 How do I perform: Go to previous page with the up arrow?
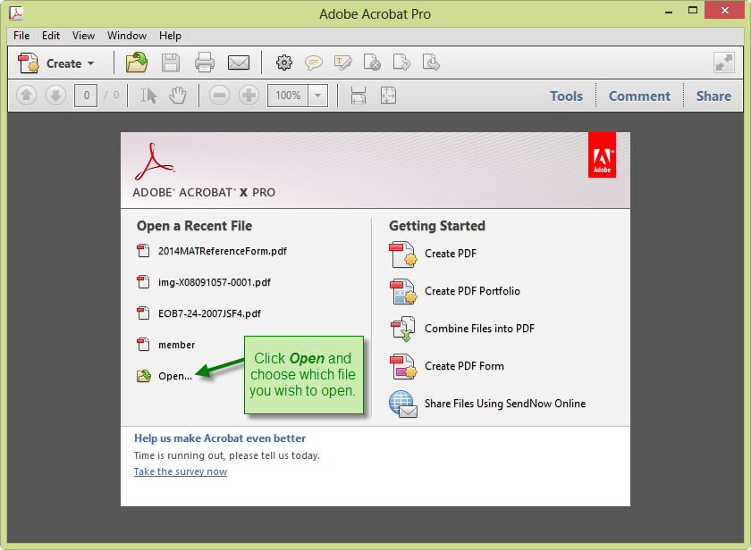(26, 96)
